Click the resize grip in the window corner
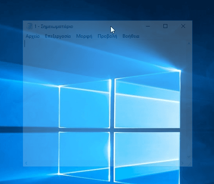The width and height of the screenshot is (214, 184). tap(189, 164)
